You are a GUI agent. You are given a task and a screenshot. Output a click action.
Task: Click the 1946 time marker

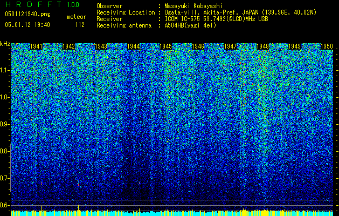click(198, 46)
